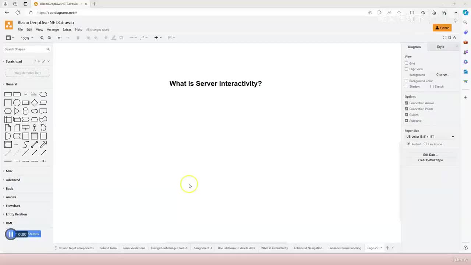Click the delete trash icon

click(x=78, y=38)
